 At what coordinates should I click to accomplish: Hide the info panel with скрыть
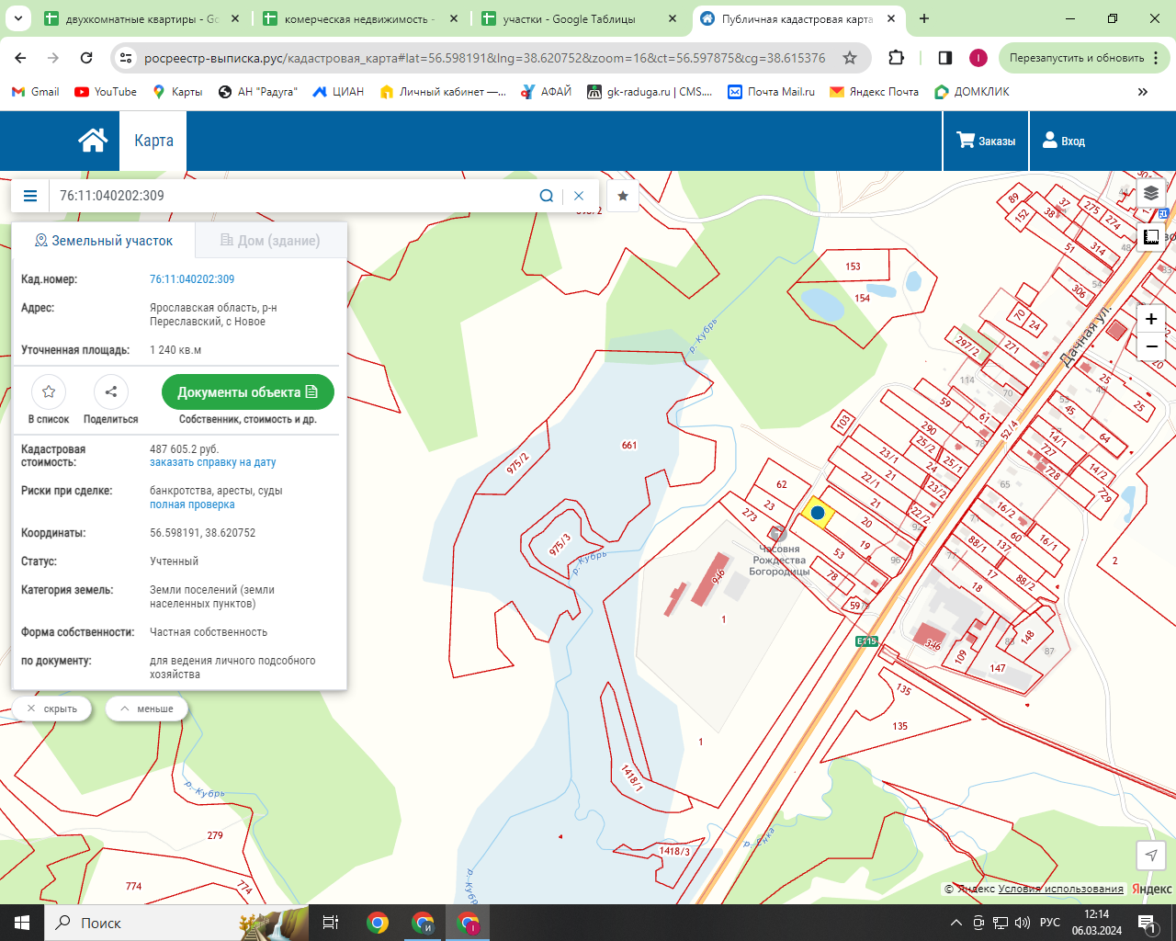(x=52, y=709)
